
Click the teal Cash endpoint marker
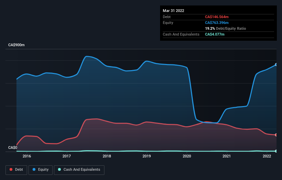[x=276, y=151]
